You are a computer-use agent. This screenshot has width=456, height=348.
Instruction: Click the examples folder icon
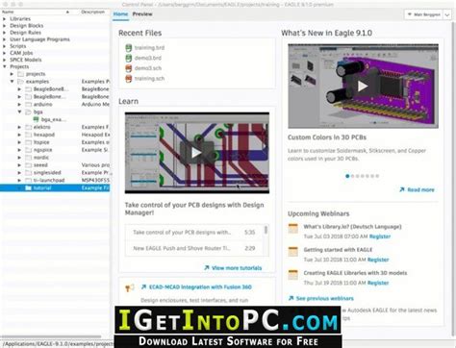pyautogui.click(x=21, y=82)
